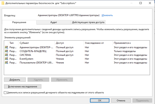The image size is (155, 104).
Task: Click the user group icon for Пользователи row
Action: point(6,63)
